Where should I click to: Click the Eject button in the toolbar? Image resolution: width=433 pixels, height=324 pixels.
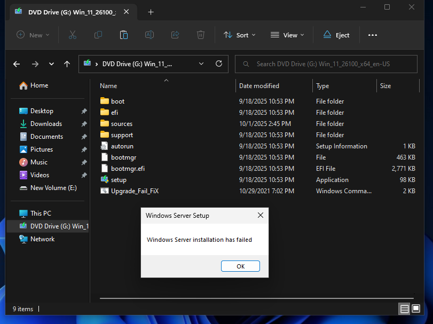pyautogui.click(x=336, y=35)
